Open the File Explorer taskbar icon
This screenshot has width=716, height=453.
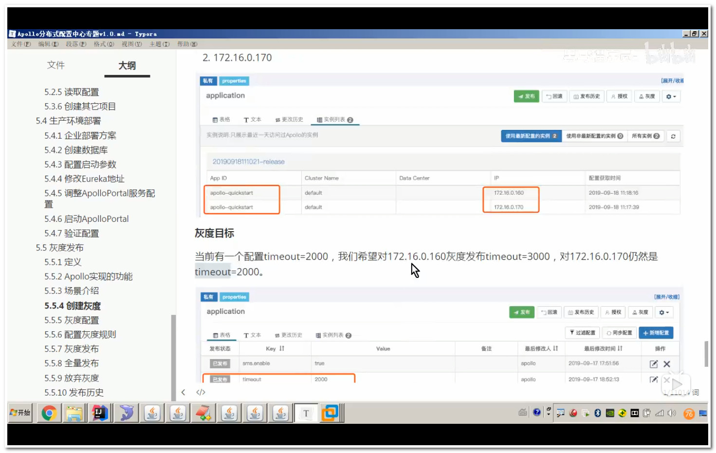point(74,413)
